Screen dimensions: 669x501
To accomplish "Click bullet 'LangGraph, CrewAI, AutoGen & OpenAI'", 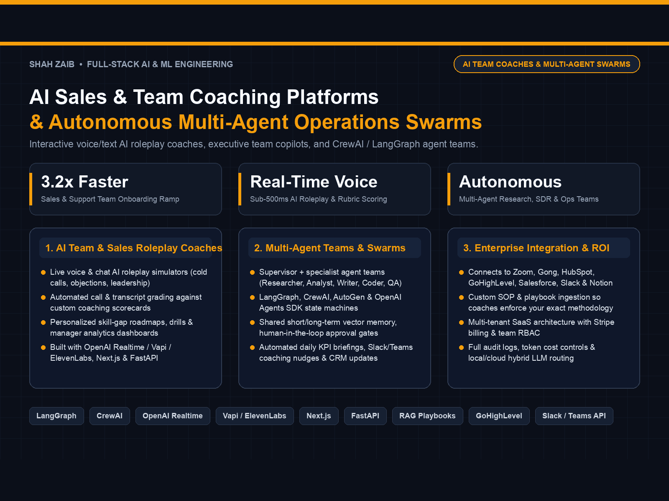I will pos(330,303).
